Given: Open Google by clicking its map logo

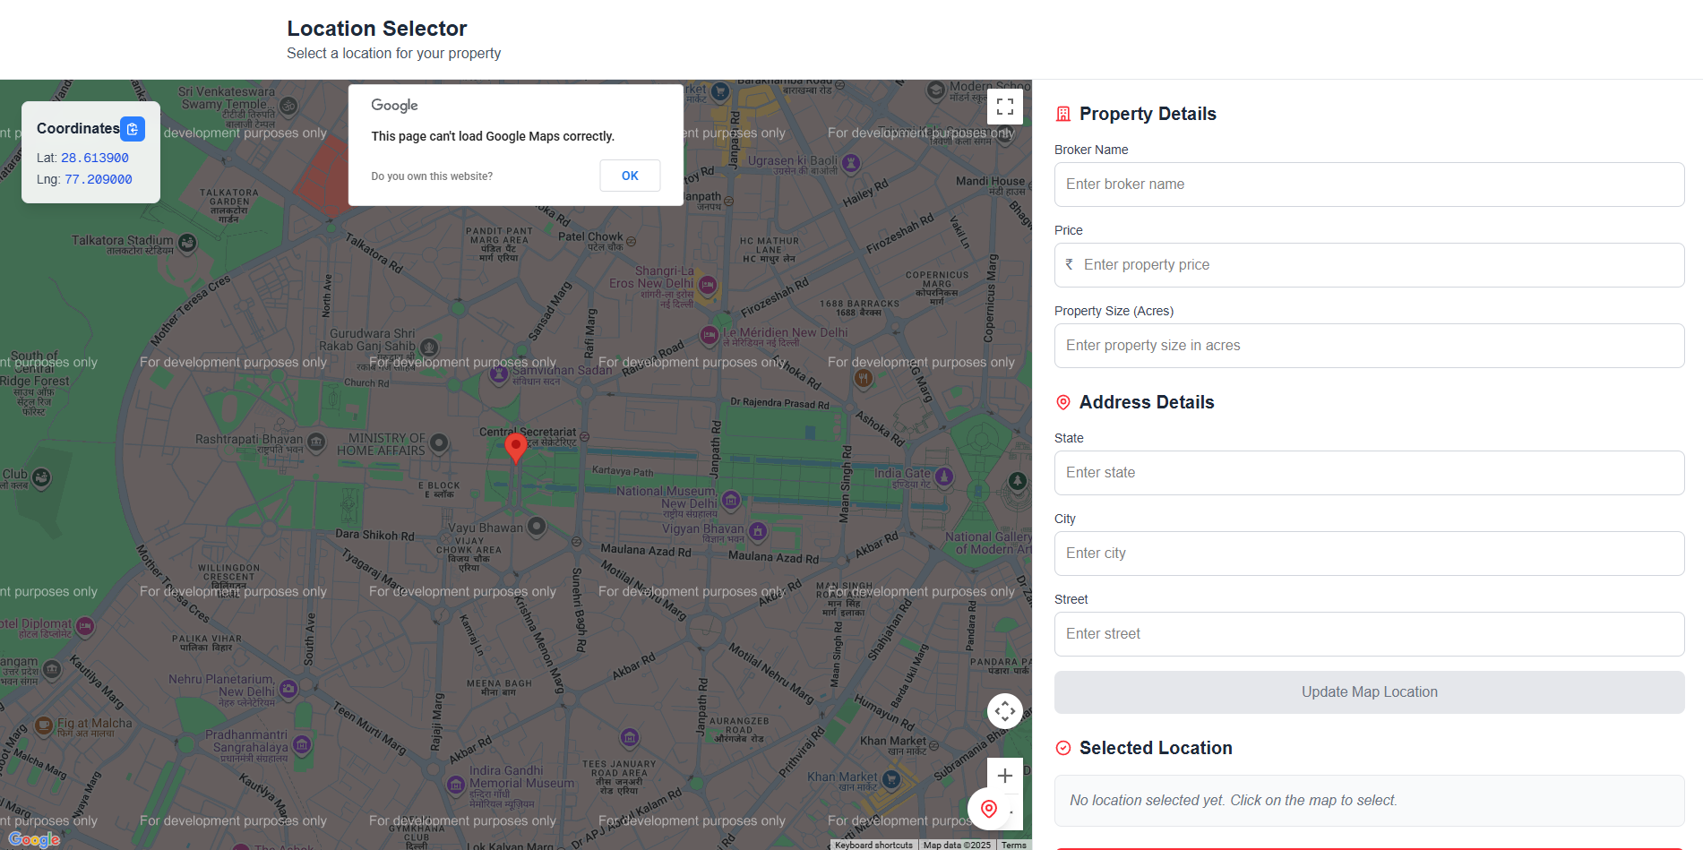Looking at the screenshot, I should click(x=35, y=839).
